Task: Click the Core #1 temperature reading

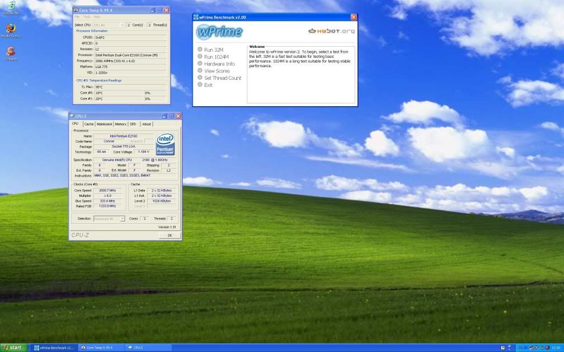Action: point(119,98)
